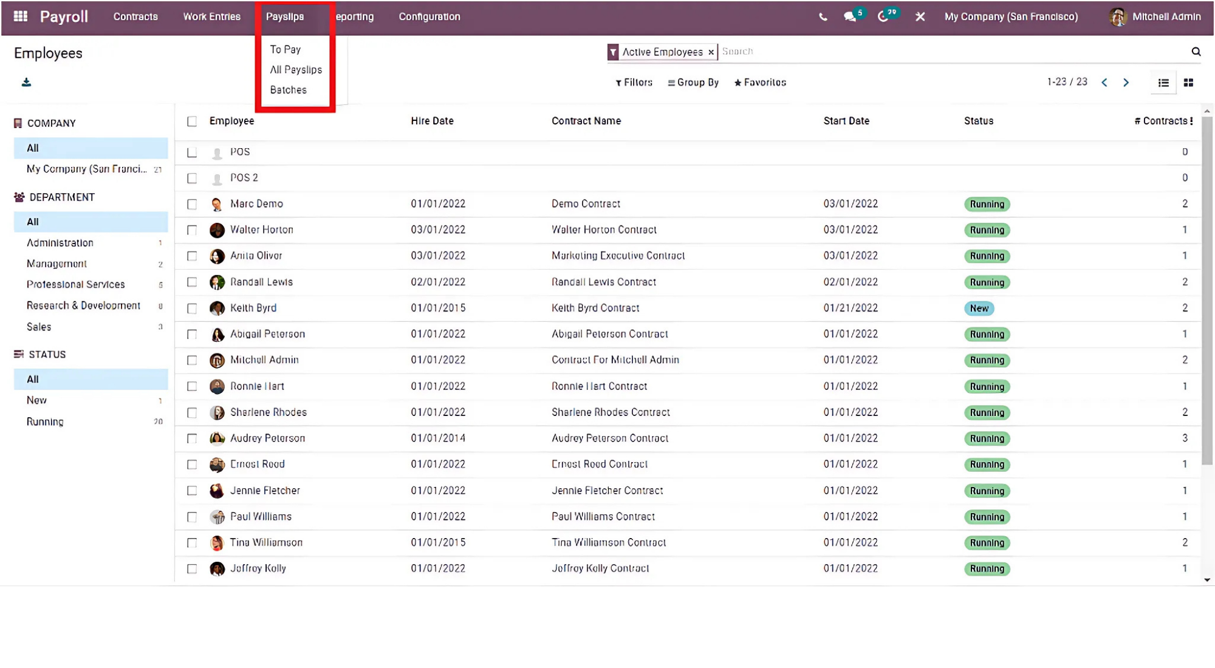Select Batches in the Payslips menu
Viewport: 1215px width, 668px height.
[x=288, y=90]
